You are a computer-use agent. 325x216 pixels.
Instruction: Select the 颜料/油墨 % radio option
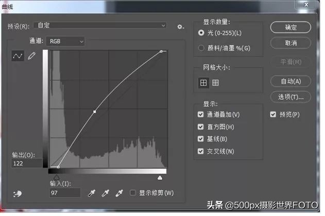point(201,48)
